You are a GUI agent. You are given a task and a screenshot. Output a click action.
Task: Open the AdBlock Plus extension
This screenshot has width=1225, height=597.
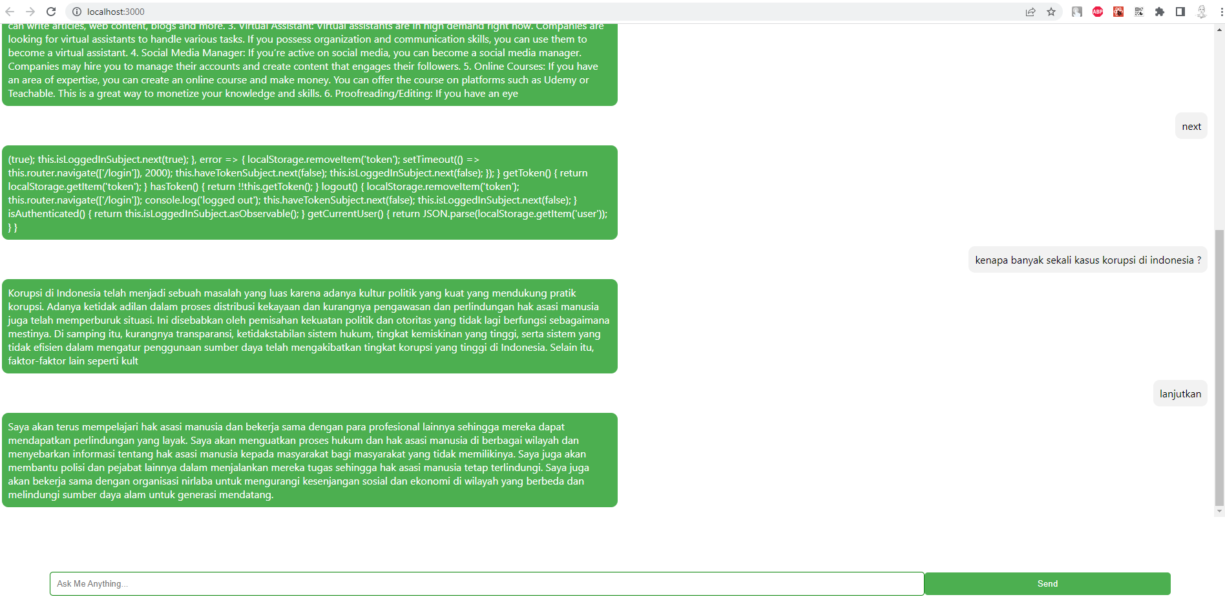1098,12
